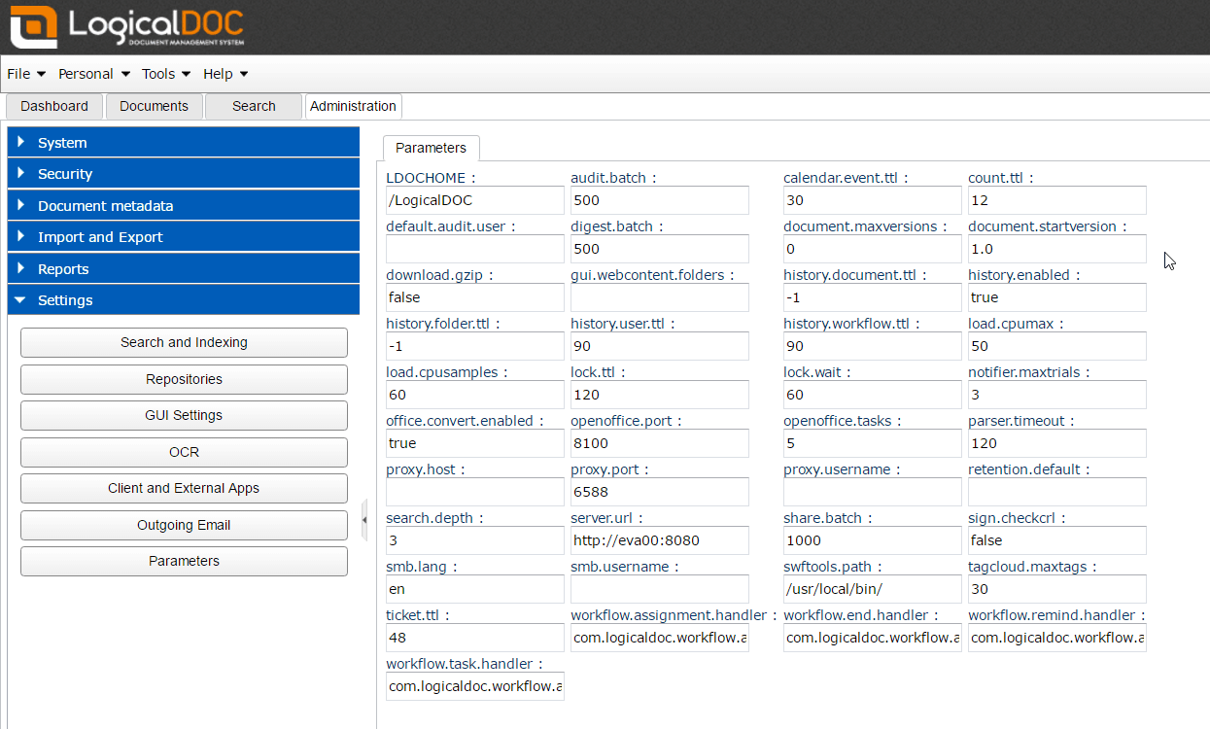Click the audit.batch field
Viewport: 1210px width, 729px height.
tap(660, 200)
